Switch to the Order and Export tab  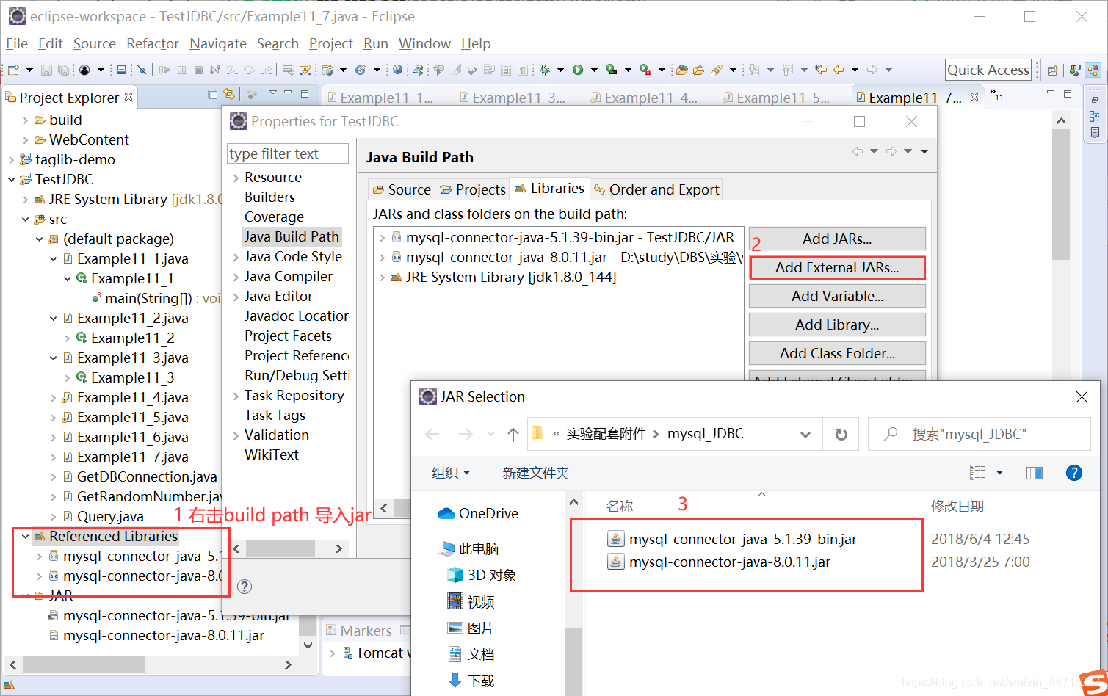pos(656,189)
